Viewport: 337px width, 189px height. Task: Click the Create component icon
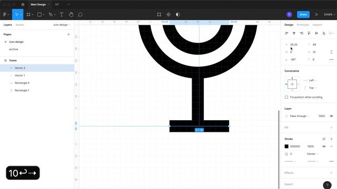click(168, 15)
